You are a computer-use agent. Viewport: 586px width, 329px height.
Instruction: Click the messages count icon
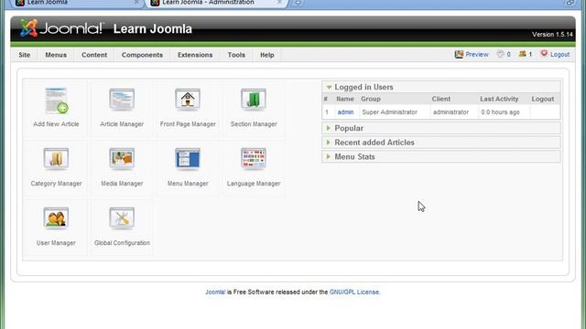(x=501, y=54)
